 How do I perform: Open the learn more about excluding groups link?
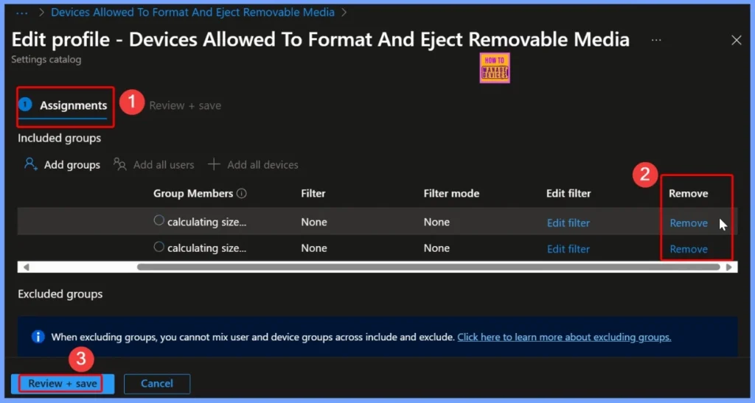click(564, 337)
